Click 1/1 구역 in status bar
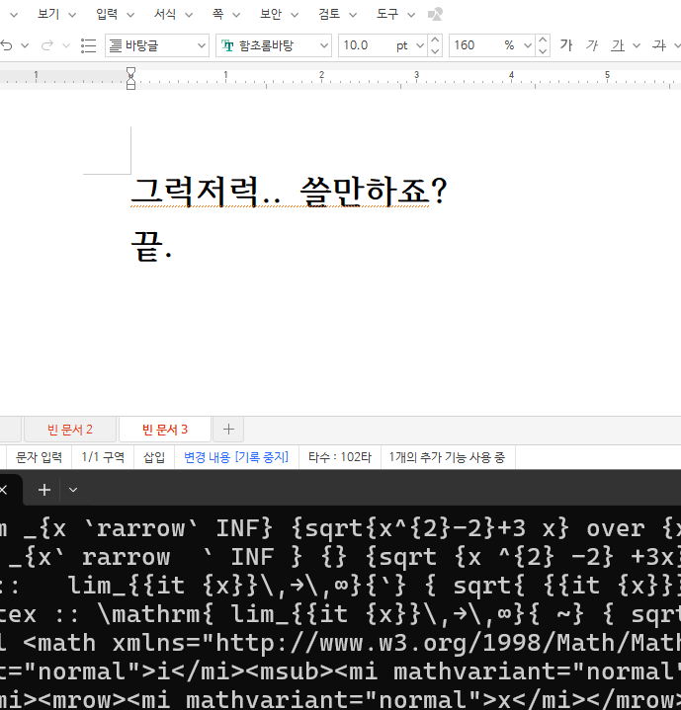This screenshot has width=681, height=710. click(x=103, y=457)
